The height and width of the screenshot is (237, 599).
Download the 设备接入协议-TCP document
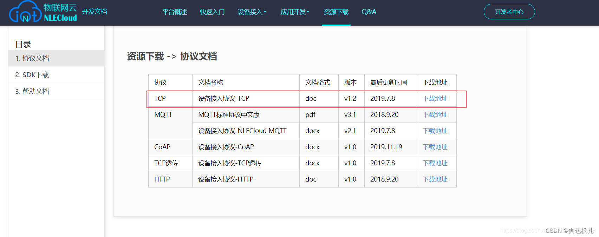tap(435, 99)
